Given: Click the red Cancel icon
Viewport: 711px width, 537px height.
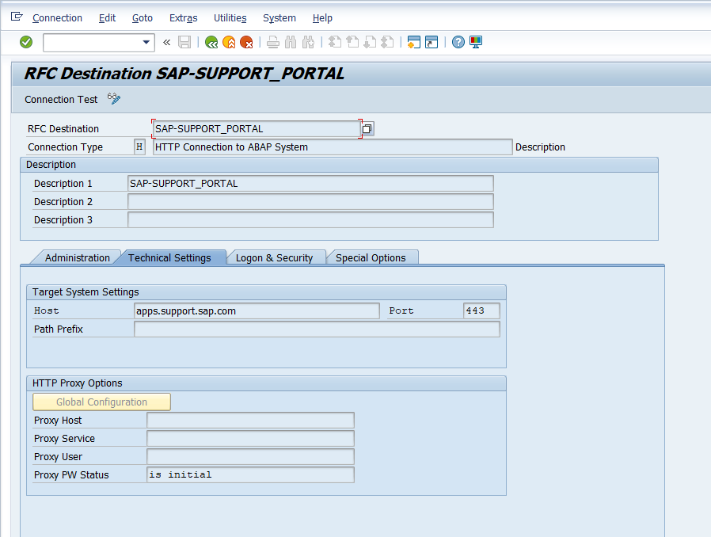Looking at the screenshot, I should click(x=247, y=42).
